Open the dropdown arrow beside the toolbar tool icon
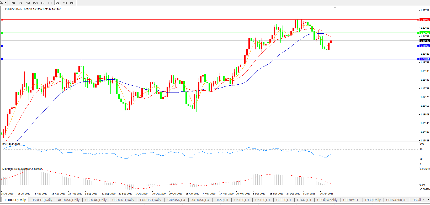430x205 pixels. pyautogui.click(x=5, y=3)
